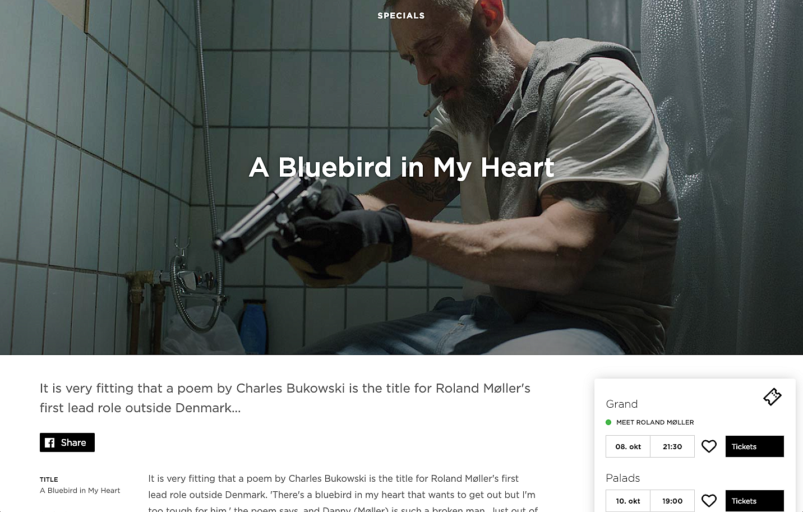Screen dimensions: 803x512
Task: Buy Tickets for Grand 21:30 showing
Action: tap(755, 446)
